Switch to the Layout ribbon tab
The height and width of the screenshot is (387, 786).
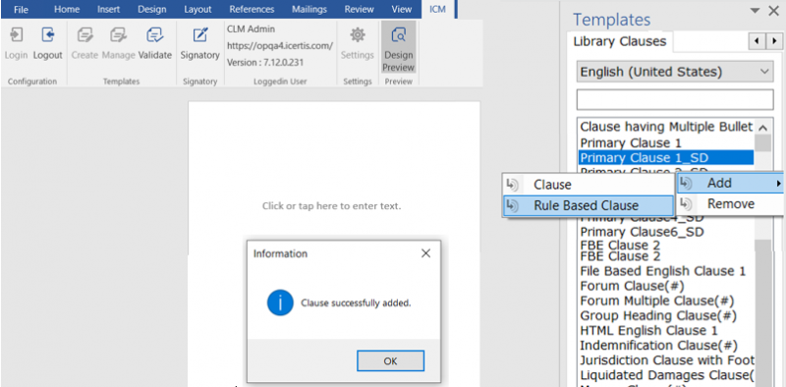197,9
